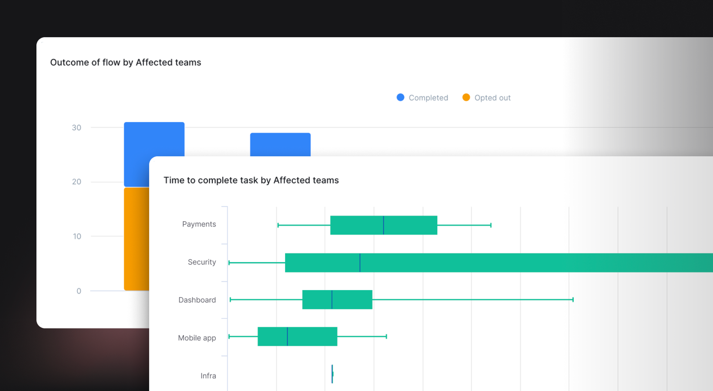Viewport: 713px width, 391px height.
Task: Click the orange Opted out legend dot
Action: click(466, 97)
